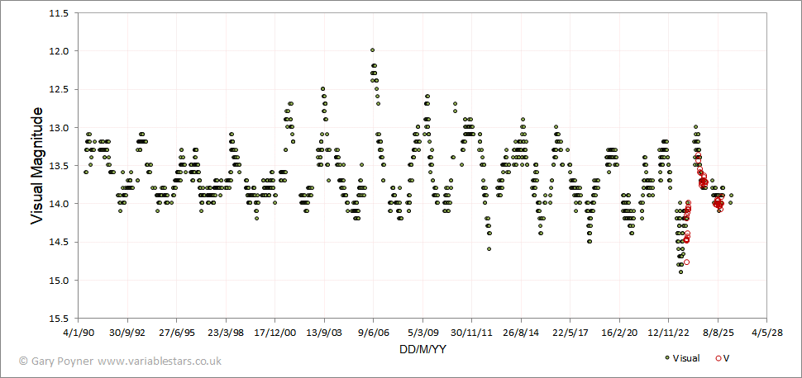Screen dimensions: 802x378
Task: Click the faintest visual point near 14.9
Action: click(x=680, y=272)
